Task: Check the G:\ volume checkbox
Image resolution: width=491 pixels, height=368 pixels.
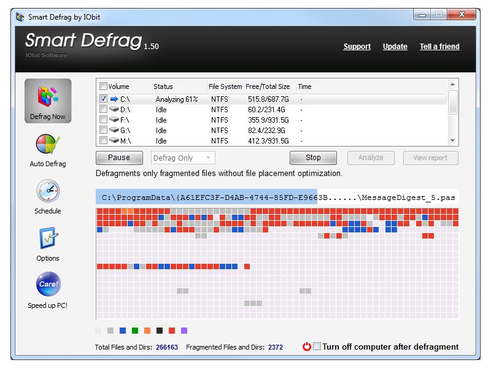Action: [103, 129]
